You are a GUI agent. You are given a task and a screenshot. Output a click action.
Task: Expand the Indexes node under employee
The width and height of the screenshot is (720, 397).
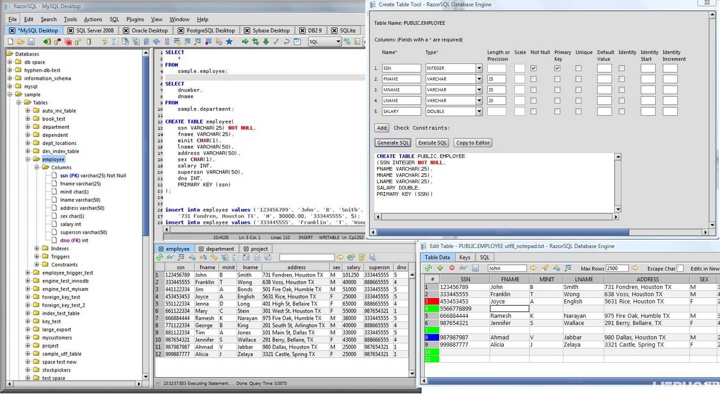pos(37,248)
